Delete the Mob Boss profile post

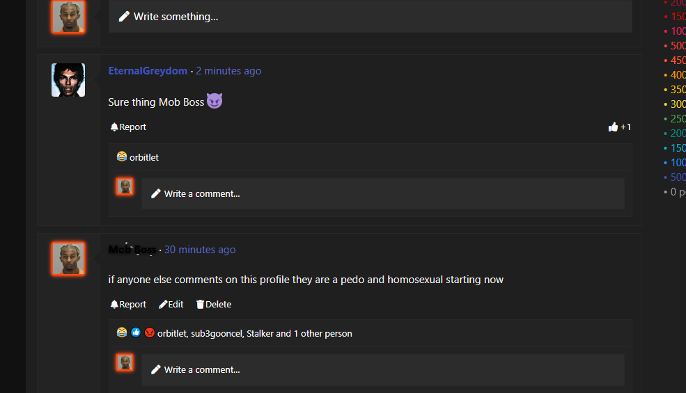tap(214, 304)
